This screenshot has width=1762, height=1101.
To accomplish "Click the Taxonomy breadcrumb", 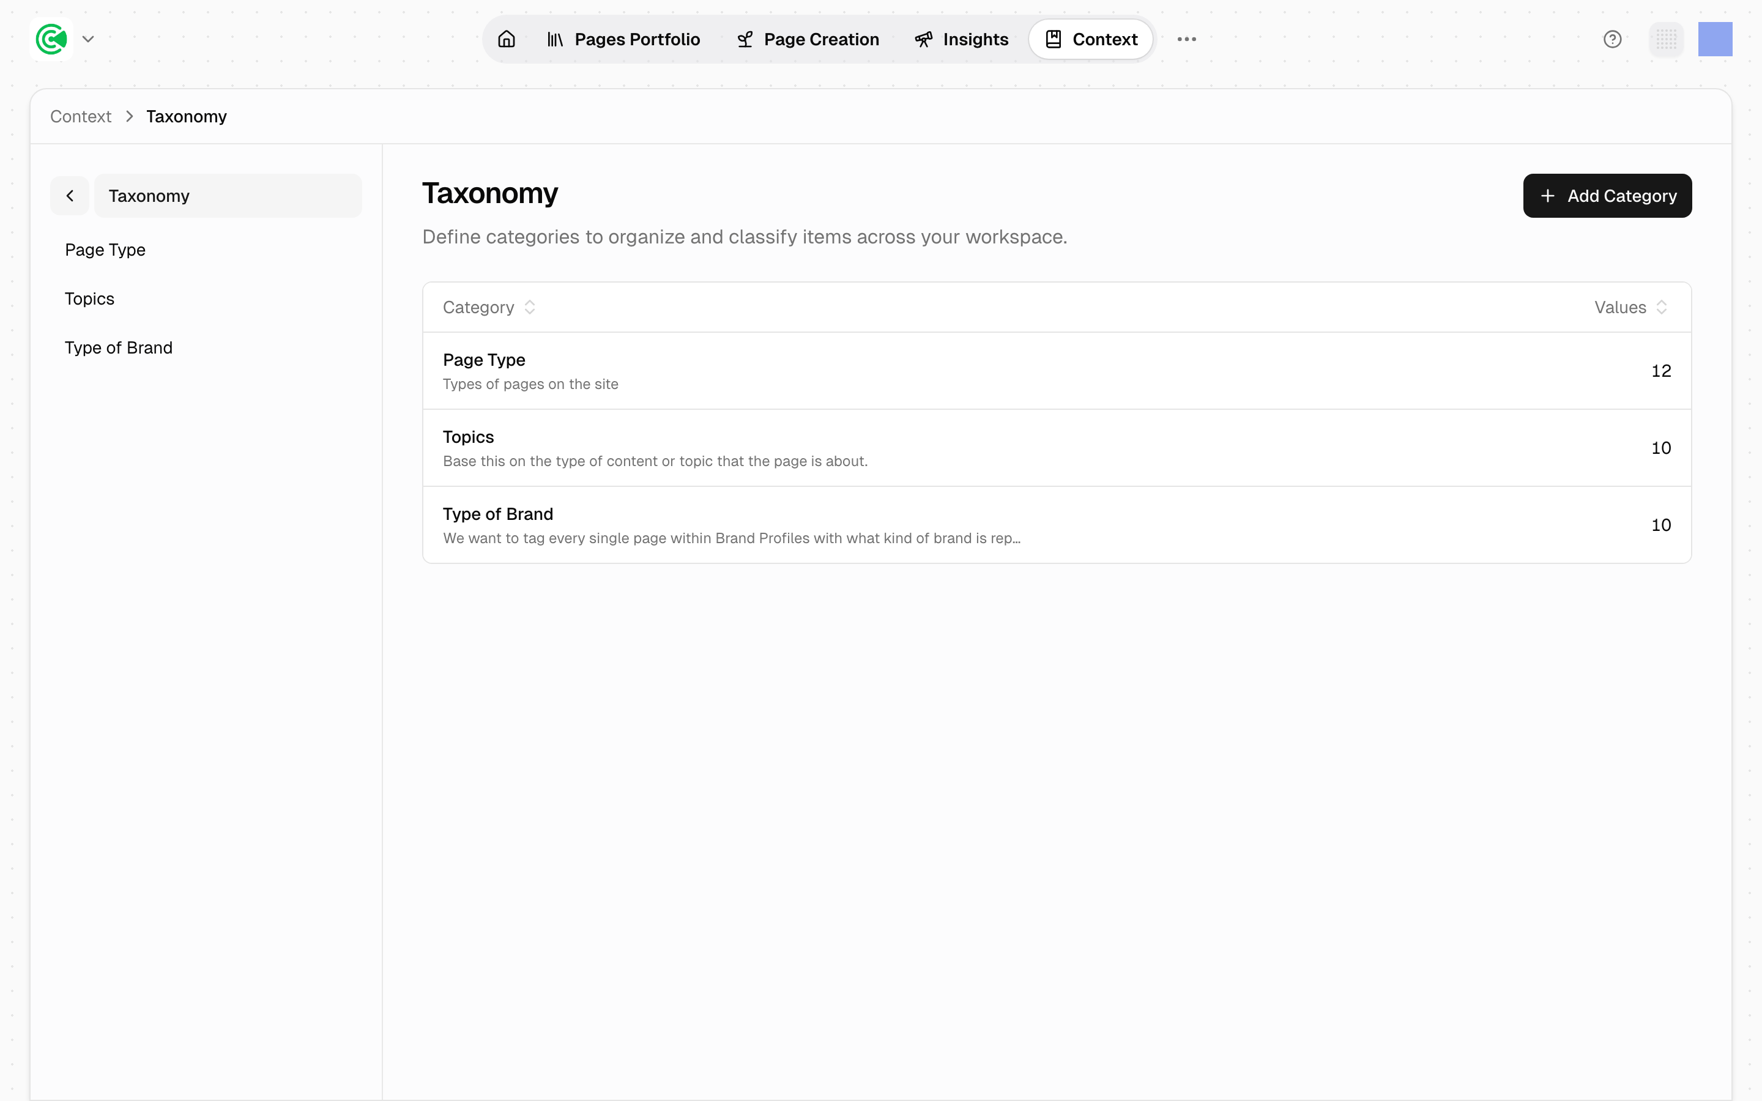I will [187, 116].
